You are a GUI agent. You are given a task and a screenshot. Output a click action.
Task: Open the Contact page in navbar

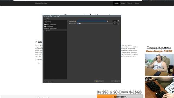130,3
